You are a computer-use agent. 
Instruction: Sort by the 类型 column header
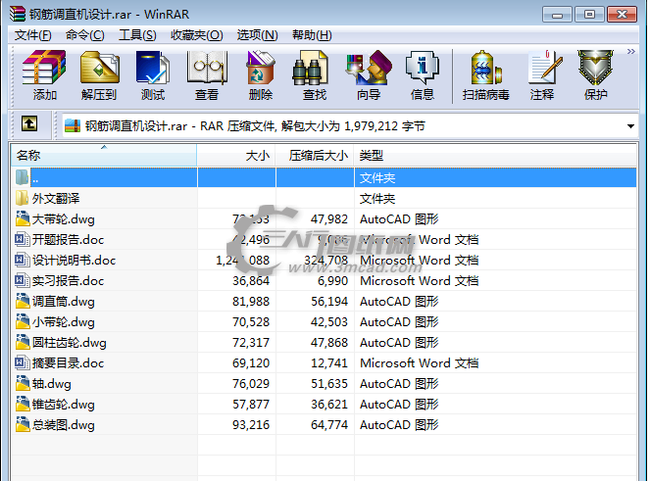(x=496, y=156)
